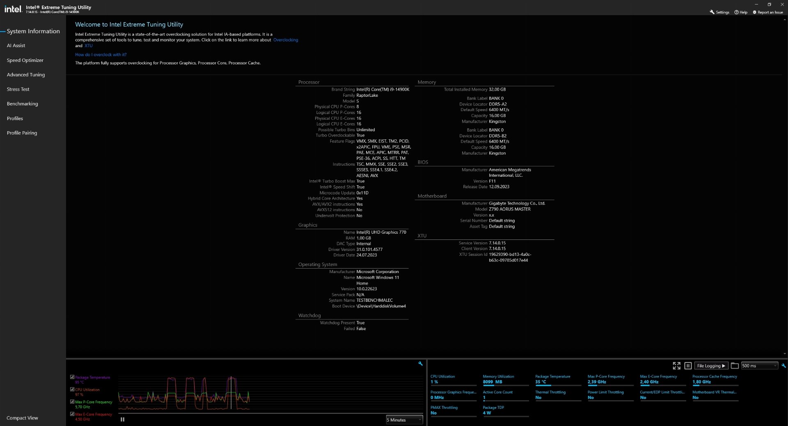Viewport: 788px width, 426px height.
Task: Select Motherboard VR Thermal tile
Action: [x=715, y=395]
